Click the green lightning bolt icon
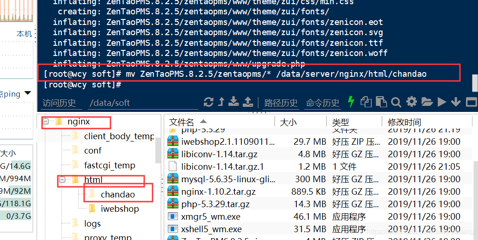478x240 pixels. 351,102
